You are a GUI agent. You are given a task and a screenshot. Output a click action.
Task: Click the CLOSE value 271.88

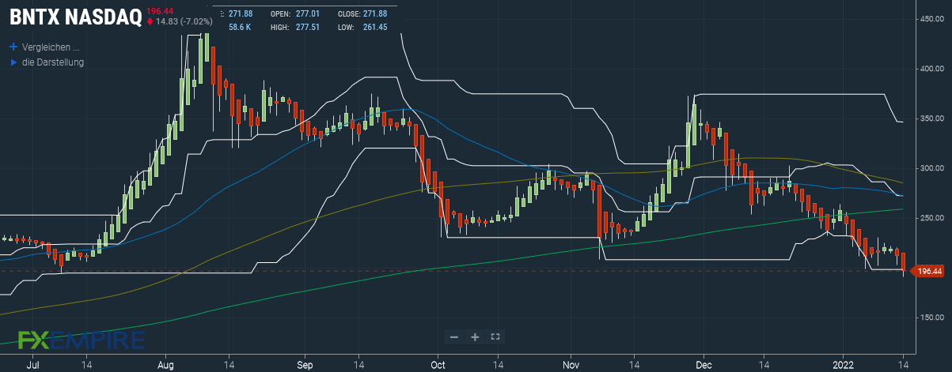pyautogui.click(x=374, y=13)
